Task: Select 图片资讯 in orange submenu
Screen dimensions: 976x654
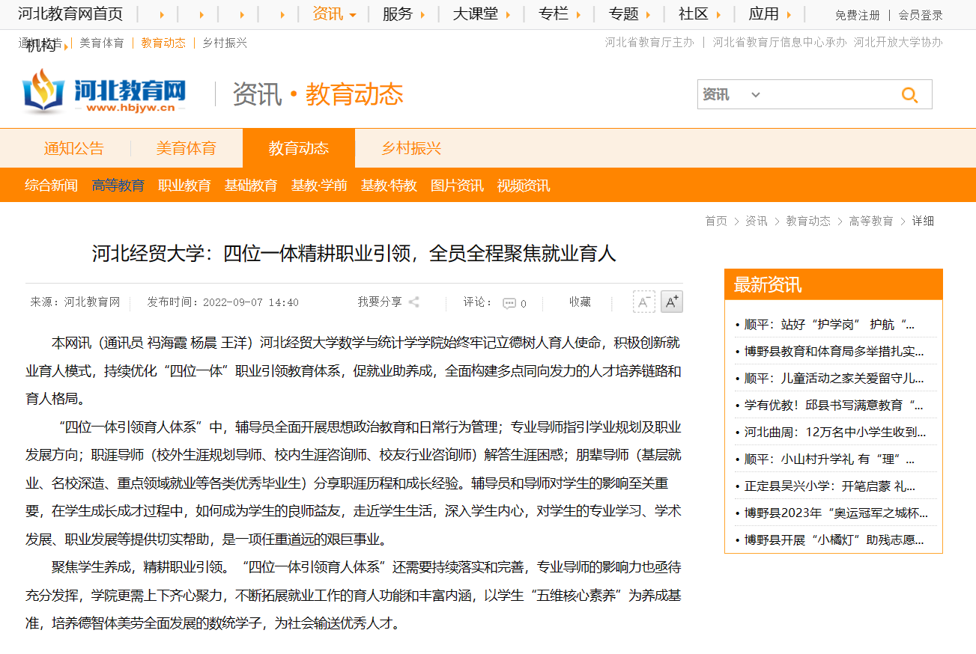Action: (457, 186)
